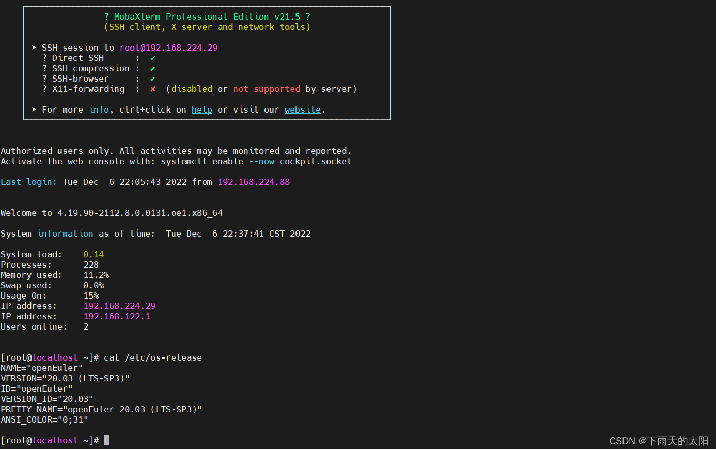The height and width of the screenshot is (451, 716).
Task: Click '(SSH client, X server and network tools)' subtitle
Action: (207, 27)
